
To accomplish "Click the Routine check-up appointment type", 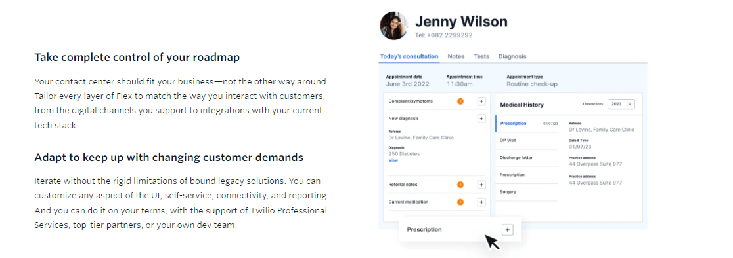I will (532, 84).
